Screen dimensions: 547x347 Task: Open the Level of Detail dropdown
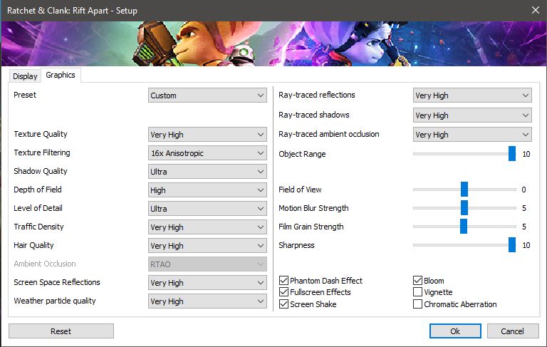pos(207,208)
